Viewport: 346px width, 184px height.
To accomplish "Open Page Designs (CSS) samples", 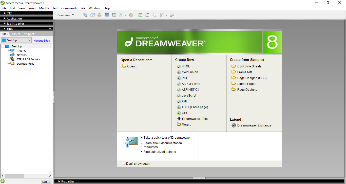I will click(x=249, y=78).
